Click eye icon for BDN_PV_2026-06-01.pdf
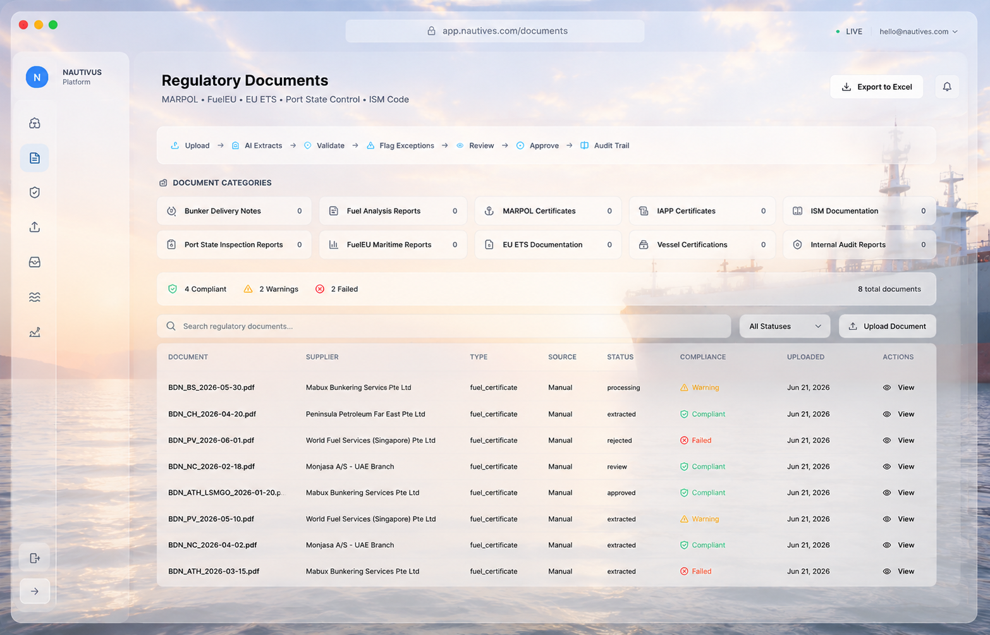This screenshot has height=635, width=990. (x=887, y=440)
